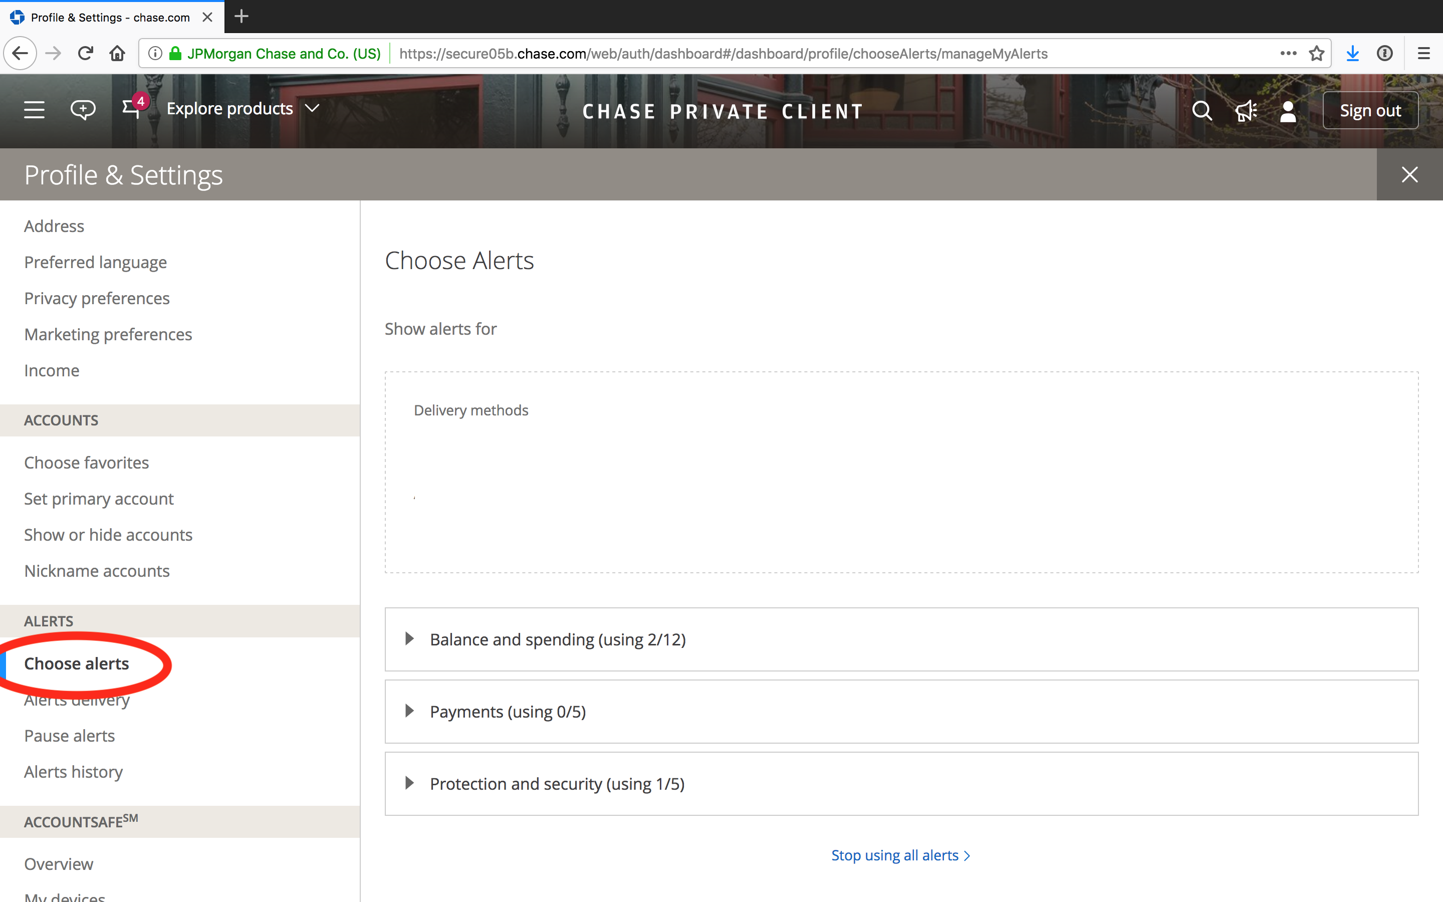1443x902 pixels.
Task: Click the Sign out button
Action: point(1370,110)
